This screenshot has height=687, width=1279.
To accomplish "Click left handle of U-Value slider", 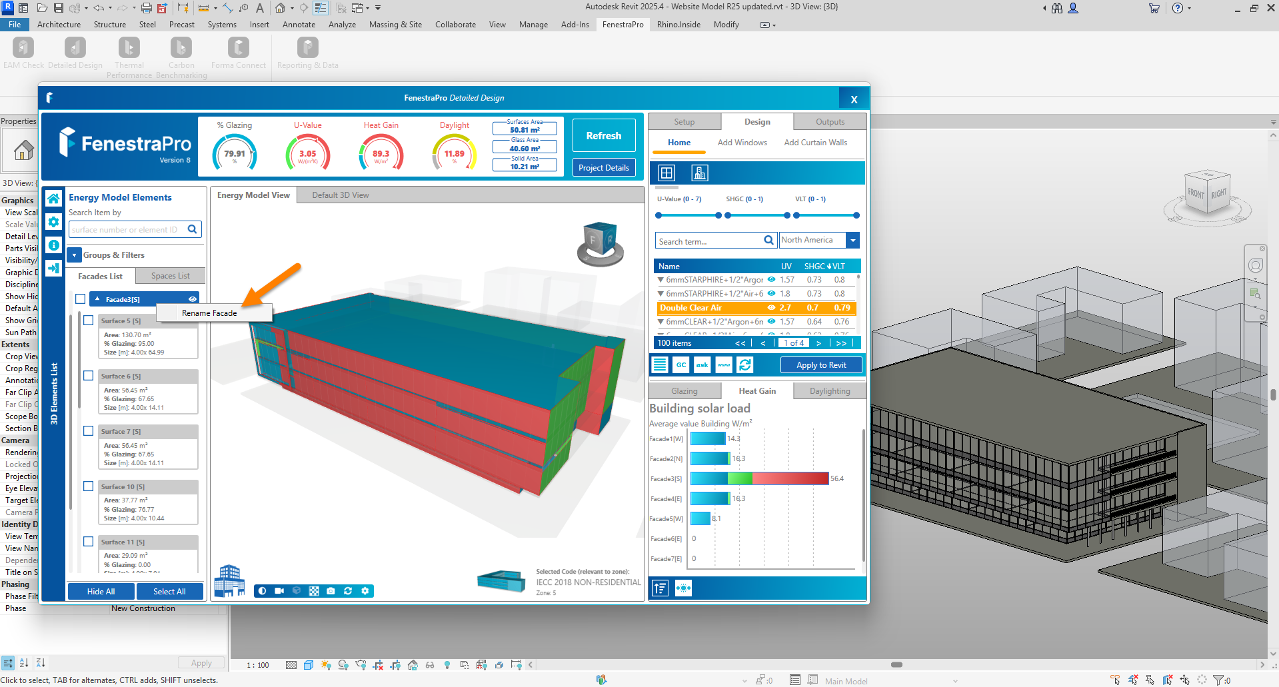I will pos(658,215).
